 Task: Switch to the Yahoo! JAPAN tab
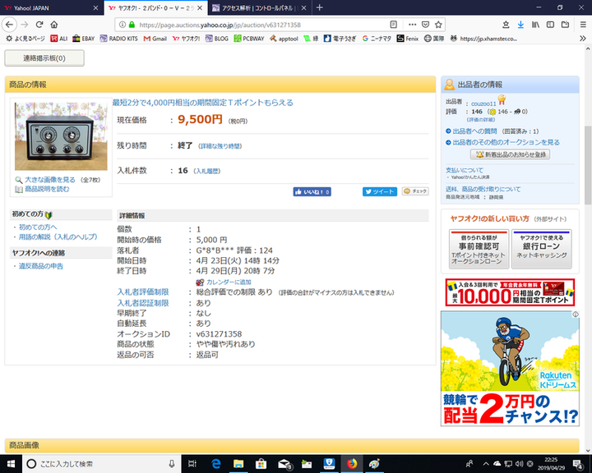click(45, 7)
